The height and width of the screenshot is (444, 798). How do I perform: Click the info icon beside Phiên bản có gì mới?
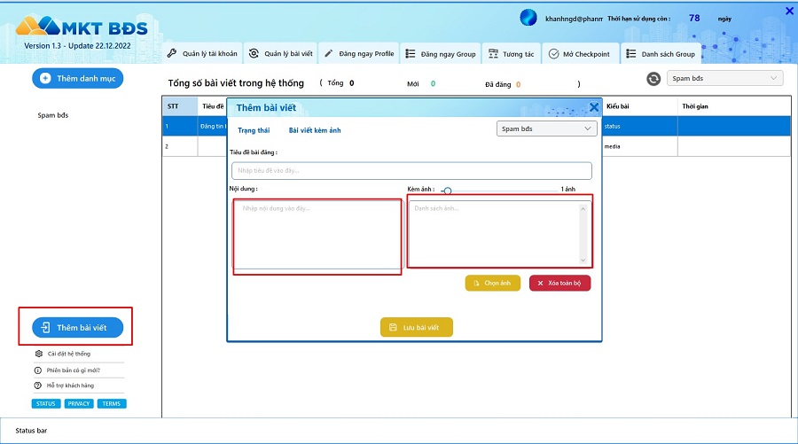click(37, 370)
